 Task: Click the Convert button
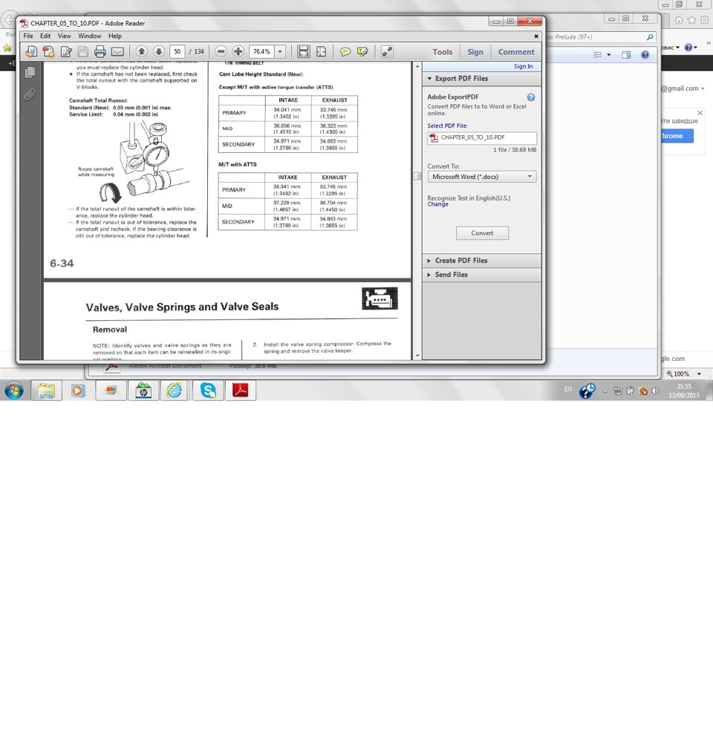click(x=482, y=233)
